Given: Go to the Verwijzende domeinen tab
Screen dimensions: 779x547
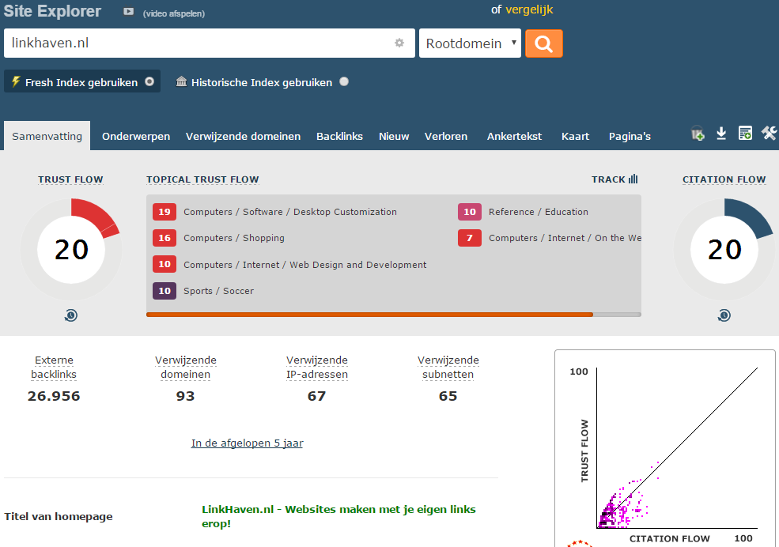Looking at the screenshot, I should (x=243, y=137).
